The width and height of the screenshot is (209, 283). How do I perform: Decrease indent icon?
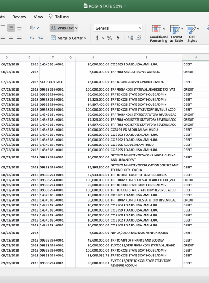32,38
